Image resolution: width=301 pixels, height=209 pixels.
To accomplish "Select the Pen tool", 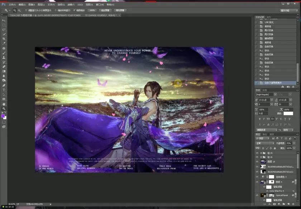I will [x=4, y=85].
